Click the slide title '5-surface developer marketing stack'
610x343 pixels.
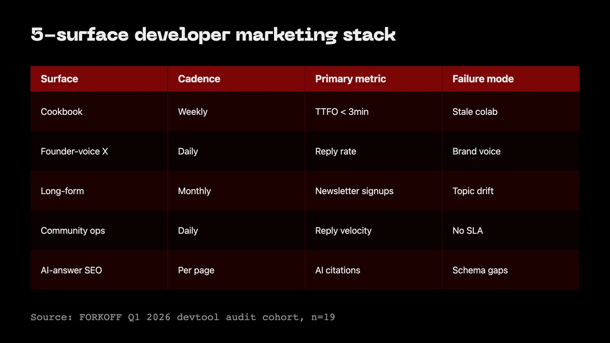213,35
